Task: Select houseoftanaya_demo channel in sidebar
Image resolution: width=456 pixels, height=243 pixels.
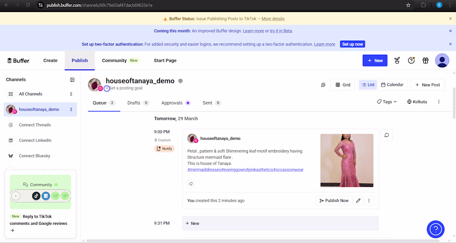Action: click(x=40, y=109)
